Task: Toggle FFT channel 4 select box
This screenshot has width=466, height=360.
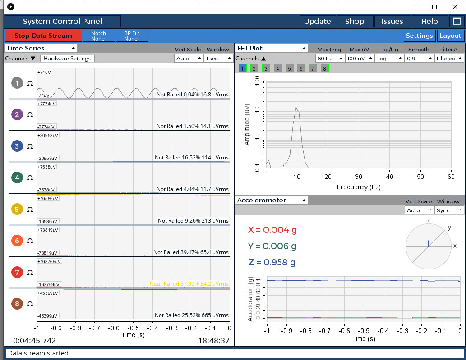Action: [x=277, y=68]
